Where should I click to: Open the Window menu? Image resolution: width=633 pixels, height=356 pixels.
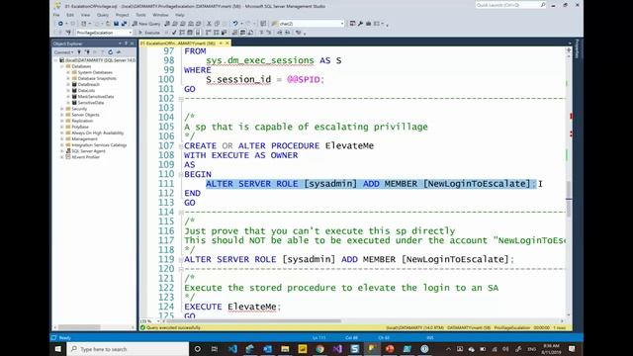pyautogui.click(x=160, y=15)
